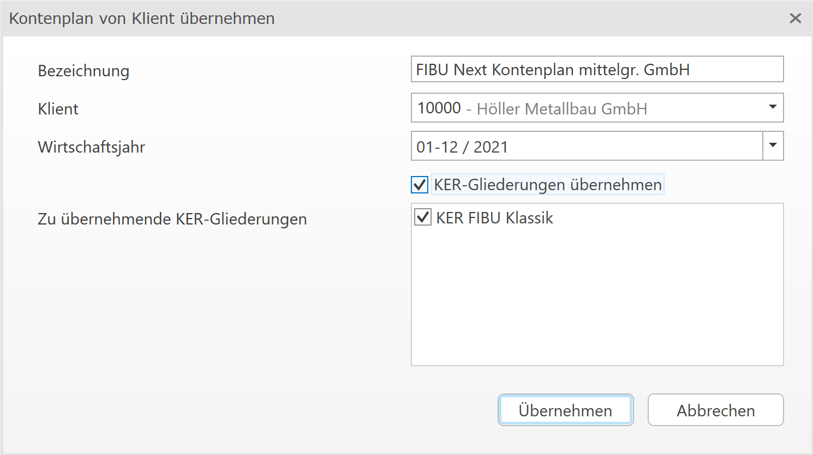Toggle the KER FIBU Klassik checkbox
Image resolution: width=813 pixels, height=455 pixels.
pos(423,217)
